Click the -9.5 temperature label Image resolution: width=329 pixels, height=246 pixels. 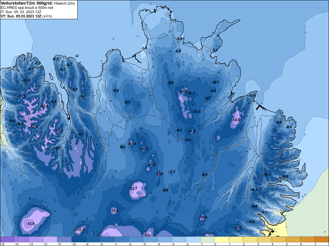pos(204,175)
